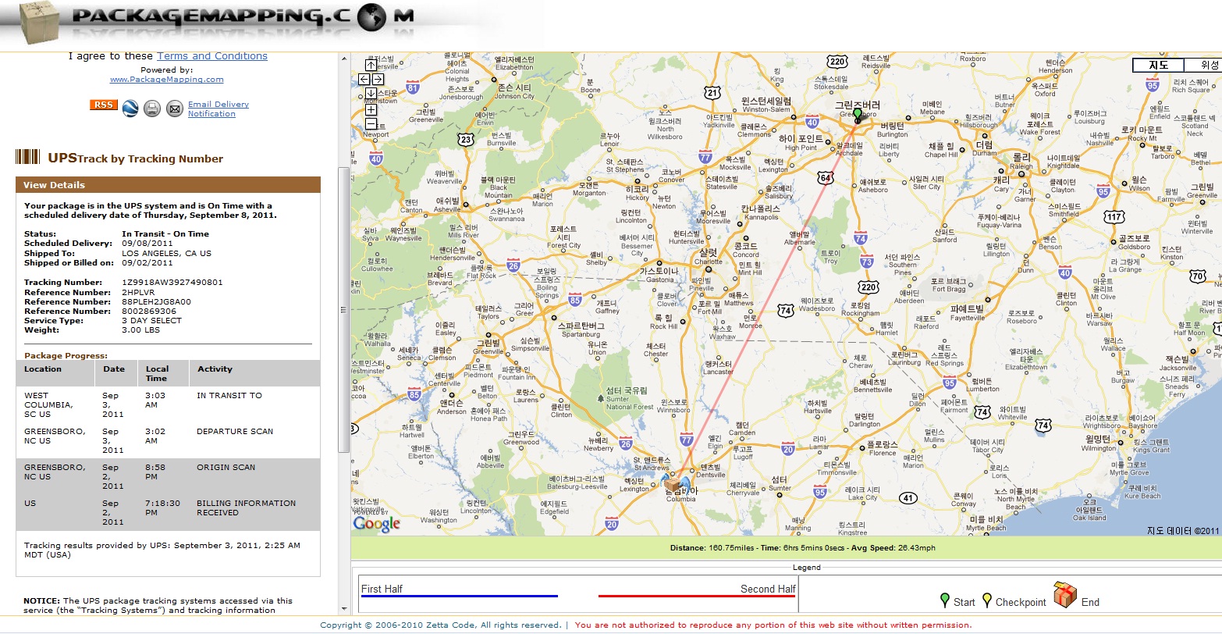Pan the map right with the arrow

coord(378,79)
